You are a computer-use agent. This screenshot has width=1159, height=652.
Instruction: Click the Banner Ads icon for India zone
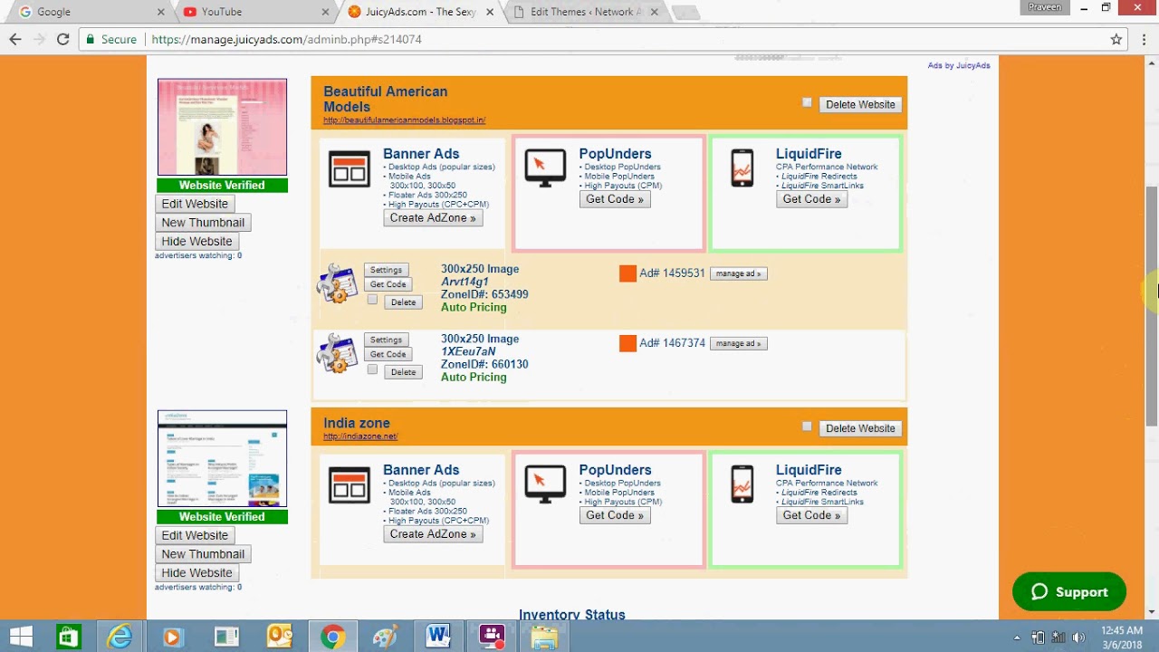[x=350, y=485]
